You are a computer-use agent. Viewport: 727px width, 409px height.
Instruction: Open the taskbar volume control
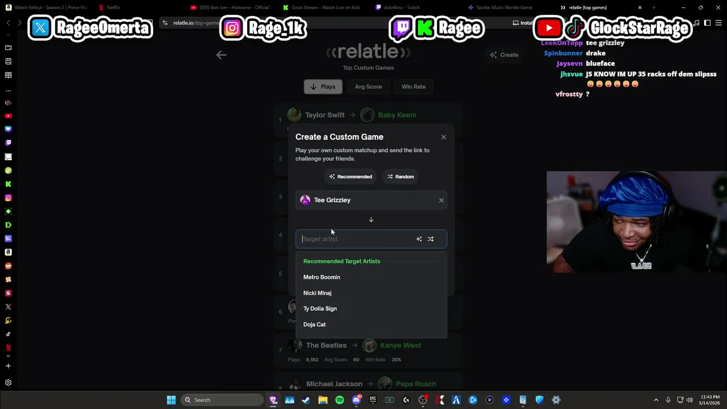coord(690,400)
